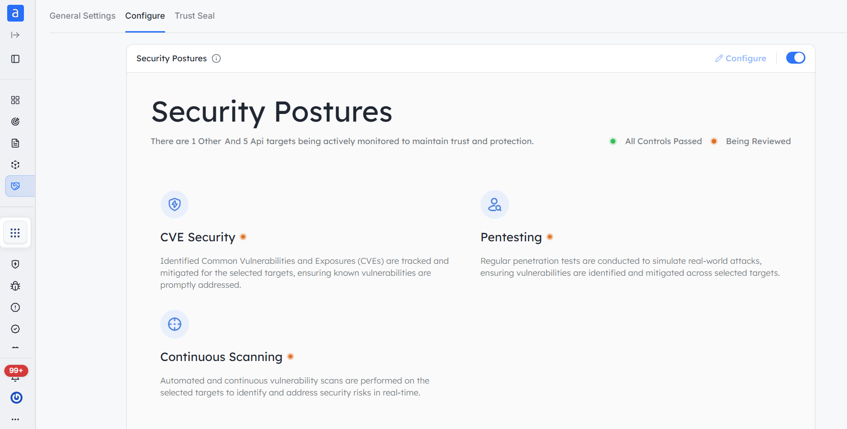Open the alert circle icon in sidebar

15,307
